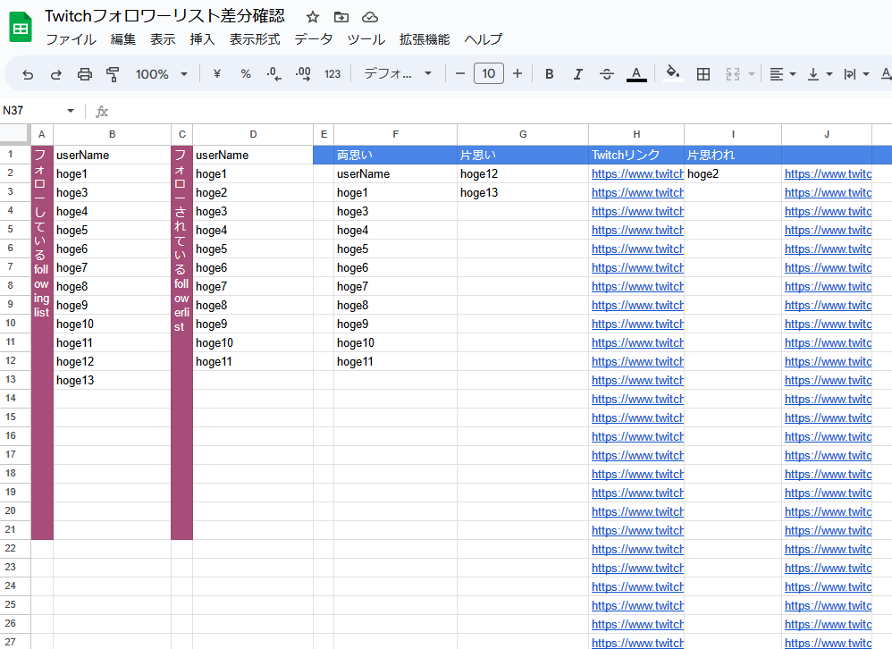Screen dimensions: 892x649
Task: Open the 100% zoom dropdown
Action: [x=161, y=74]
